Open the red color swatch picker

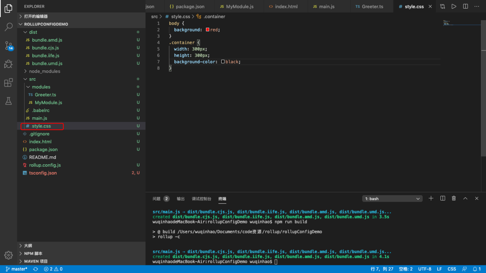[208, 30]
